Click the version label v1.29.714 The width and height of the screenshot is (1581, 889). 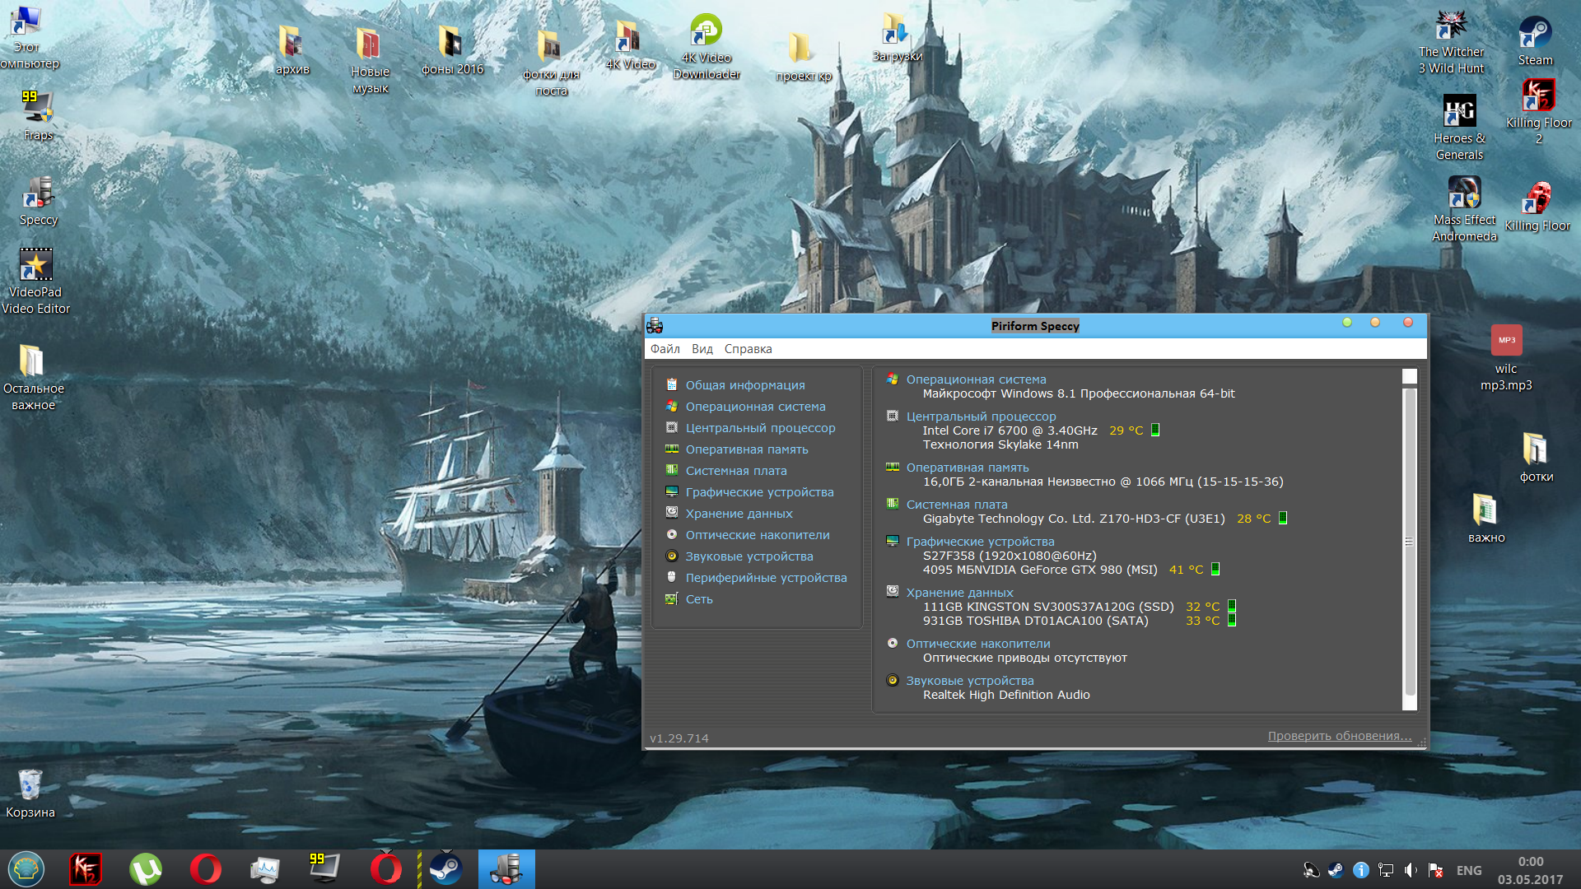coord(679,738)
